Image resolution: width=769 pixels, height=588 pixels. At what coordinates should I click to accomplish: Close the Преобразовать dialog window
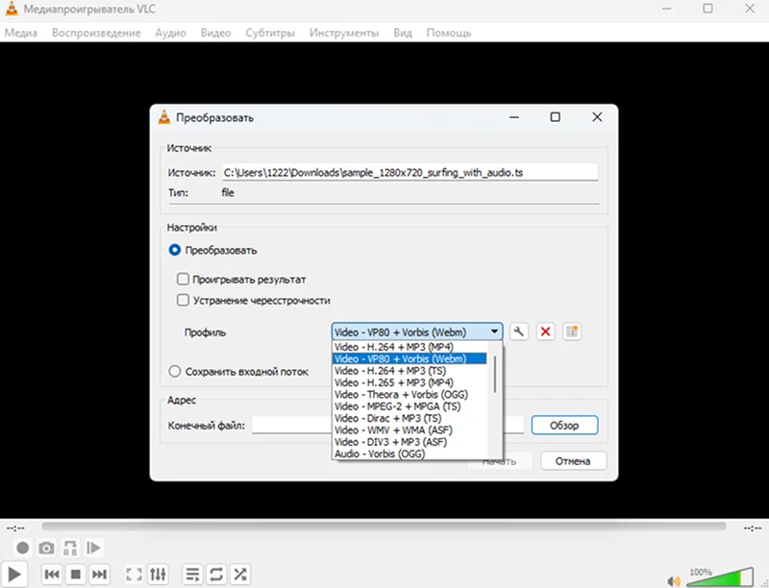pos(597,117)
